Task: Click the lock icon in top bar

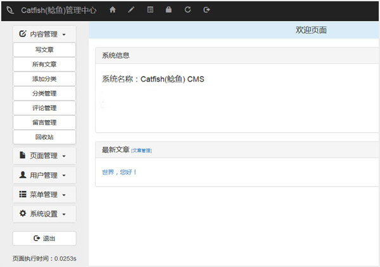Action: pyautogui.click(x=168, y=9)
